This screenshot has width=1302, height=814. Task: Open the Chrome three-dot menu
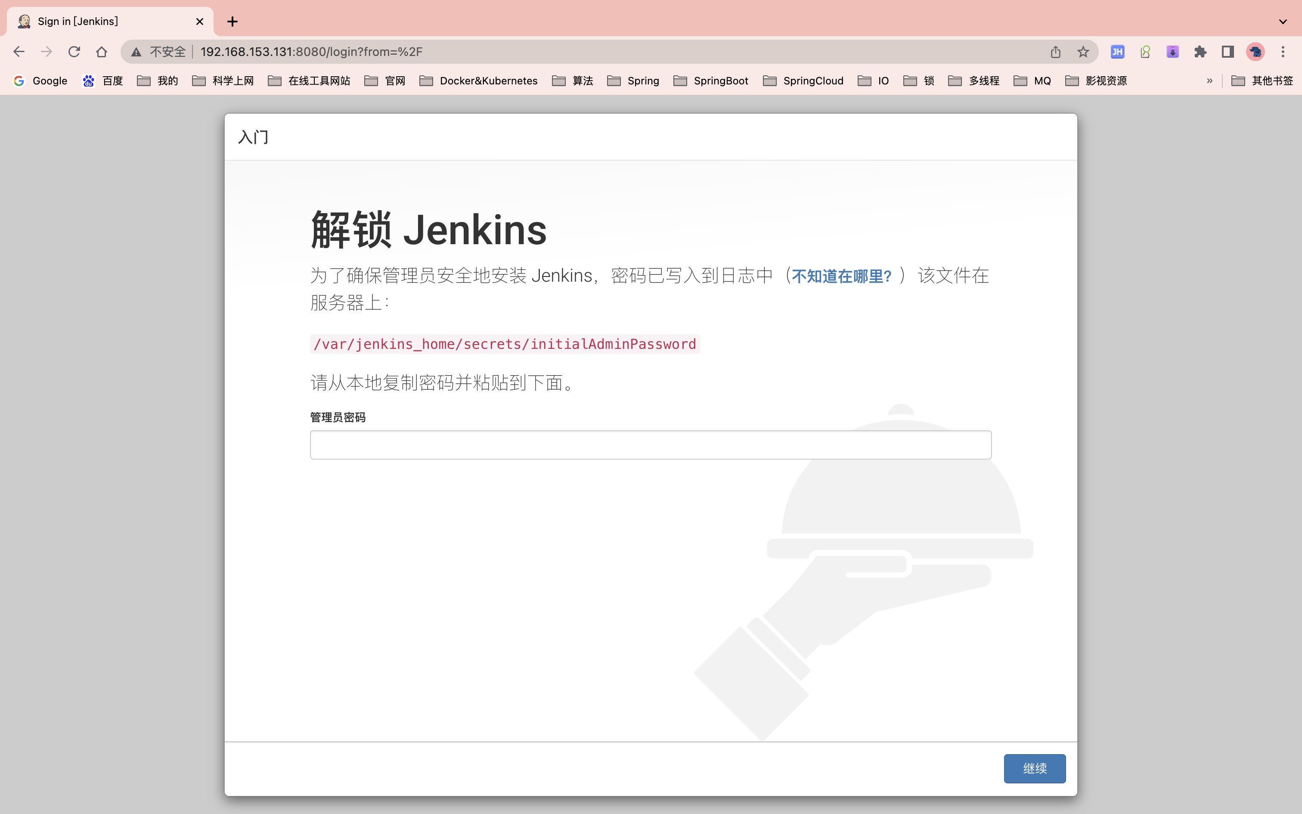[x=1284, y=52]
